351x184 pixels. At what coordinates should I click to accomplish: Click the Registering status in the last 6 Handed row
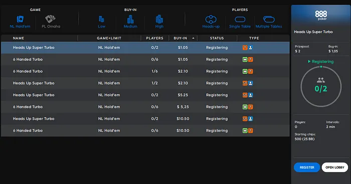[217, 130]
